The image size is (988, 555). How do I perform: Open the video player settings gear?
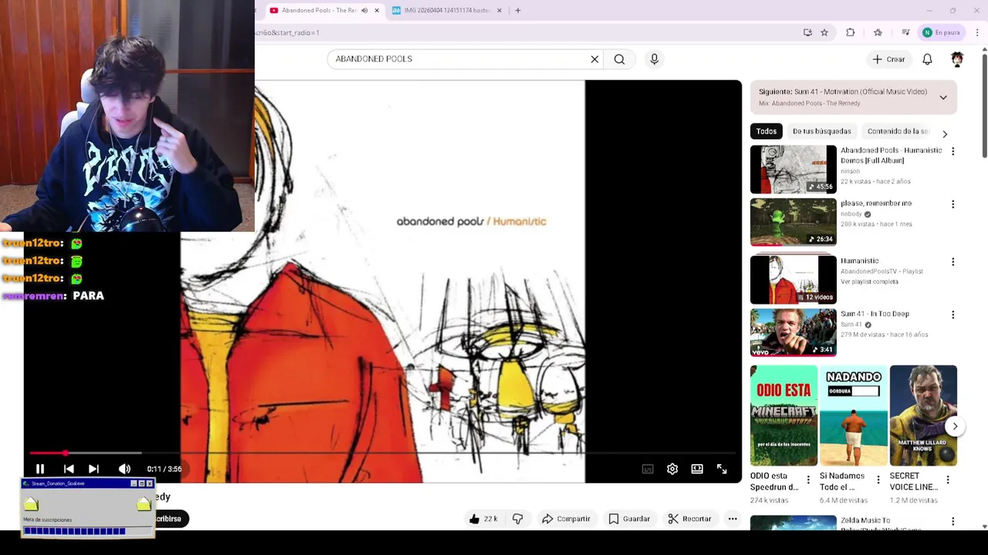tap(672, 469)
